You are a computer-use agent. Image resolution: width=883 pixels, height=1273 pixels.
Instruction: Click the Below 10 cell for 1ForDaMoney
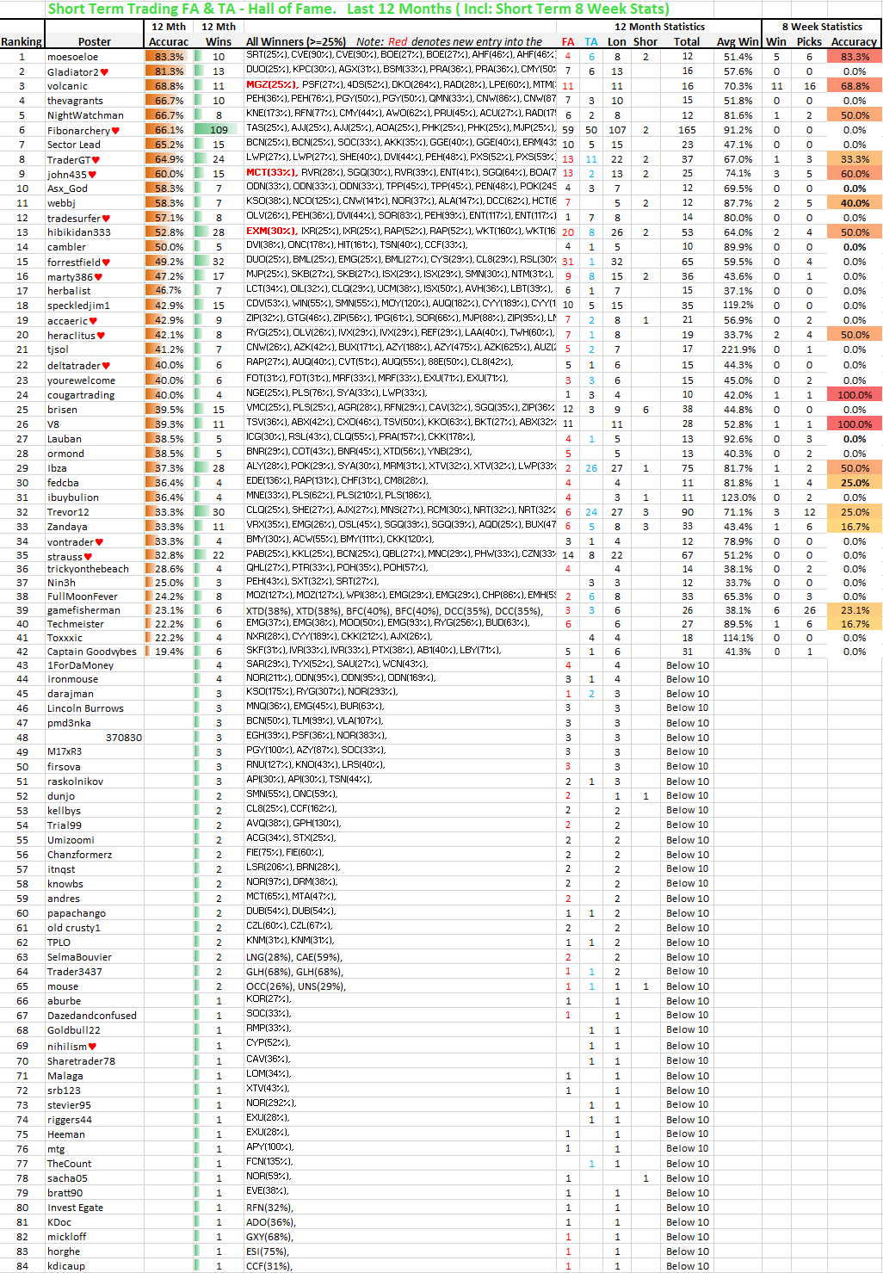pyautogui.click(x=688, y=665)
